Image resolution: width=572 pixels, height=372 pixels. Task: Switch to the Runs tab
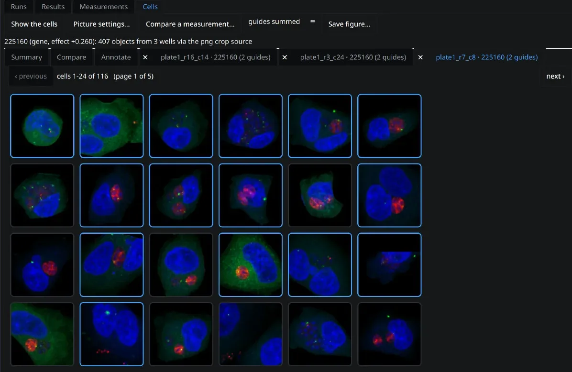(x=19, y=7)
